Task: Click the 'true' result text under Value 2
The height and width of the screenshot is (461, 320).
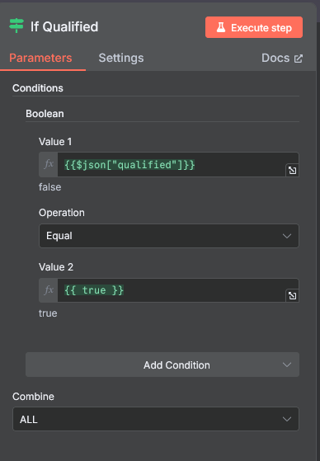Action: click(48, 313)
